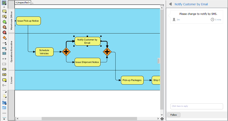Collapse the palette with the up triangle
This screenshot has height=121, width=228.
(x=4, y=7)
